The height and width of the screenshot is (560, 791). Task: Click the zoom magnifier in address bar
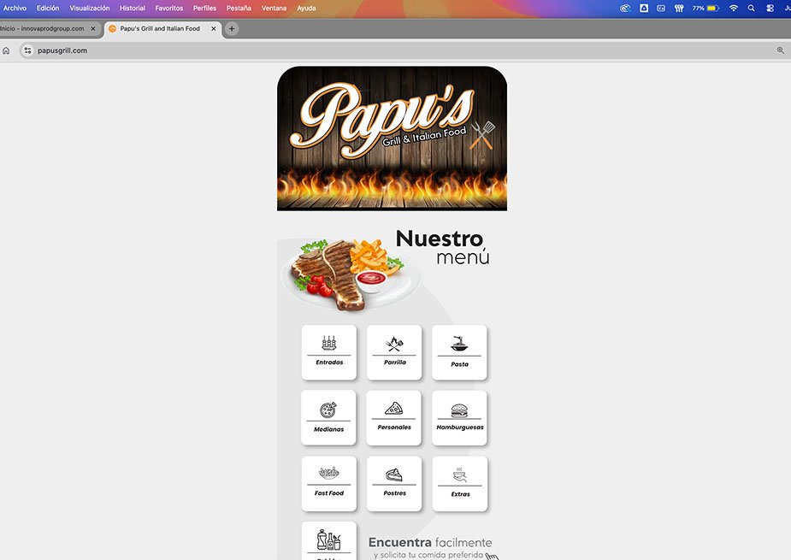[780, 50]
